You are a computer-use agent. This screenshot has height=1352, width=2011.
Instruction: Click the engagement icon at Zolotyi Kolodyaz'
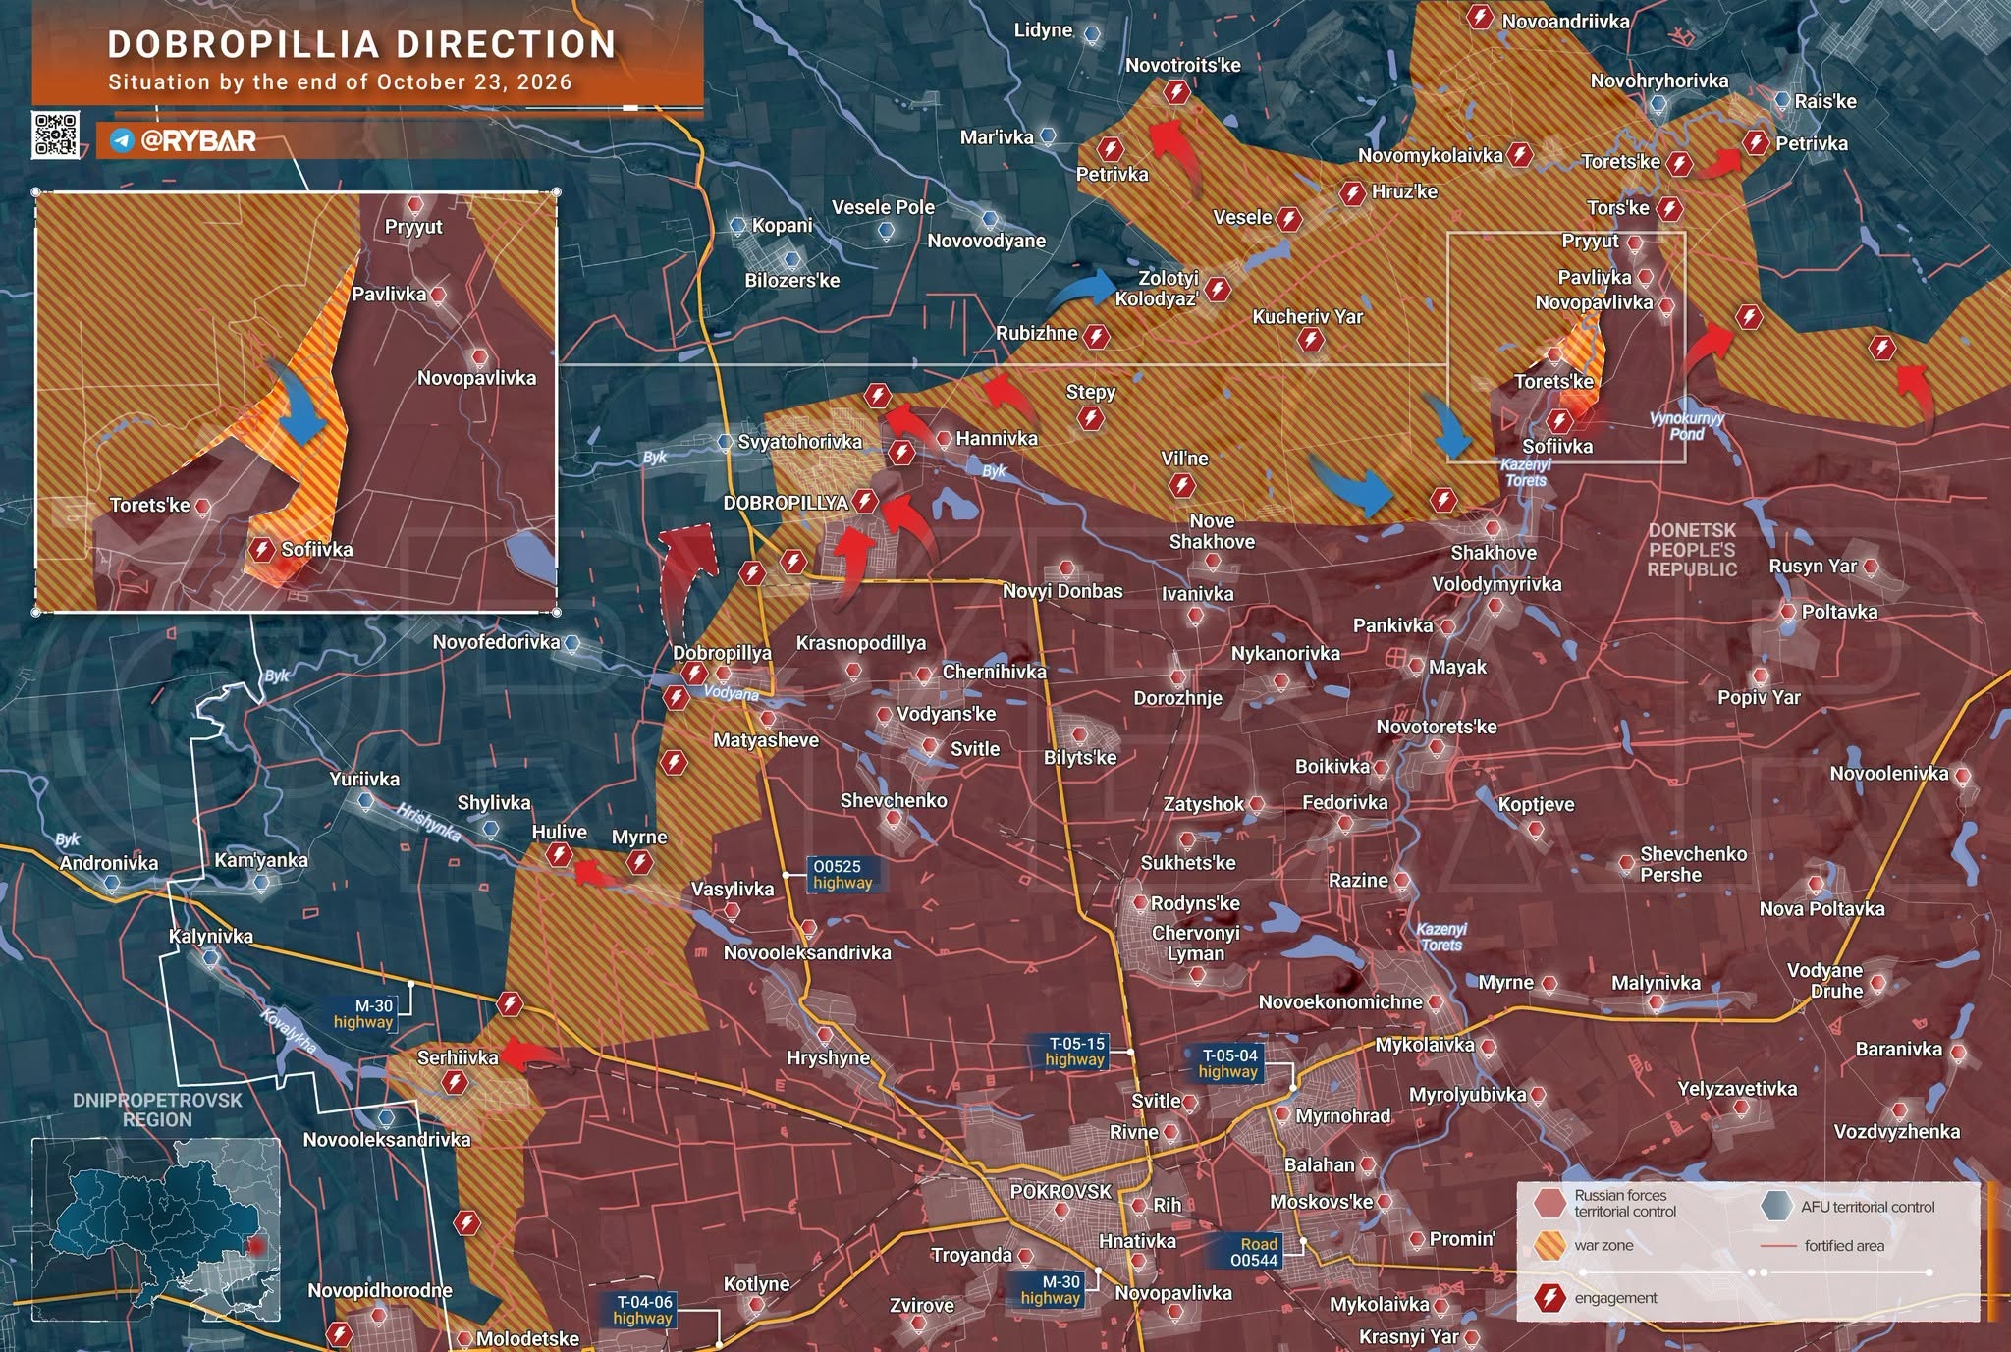[1218, 289]
